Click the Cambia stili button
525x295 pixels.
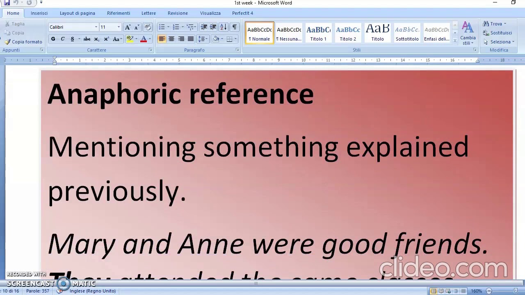(x=468, y=34)
